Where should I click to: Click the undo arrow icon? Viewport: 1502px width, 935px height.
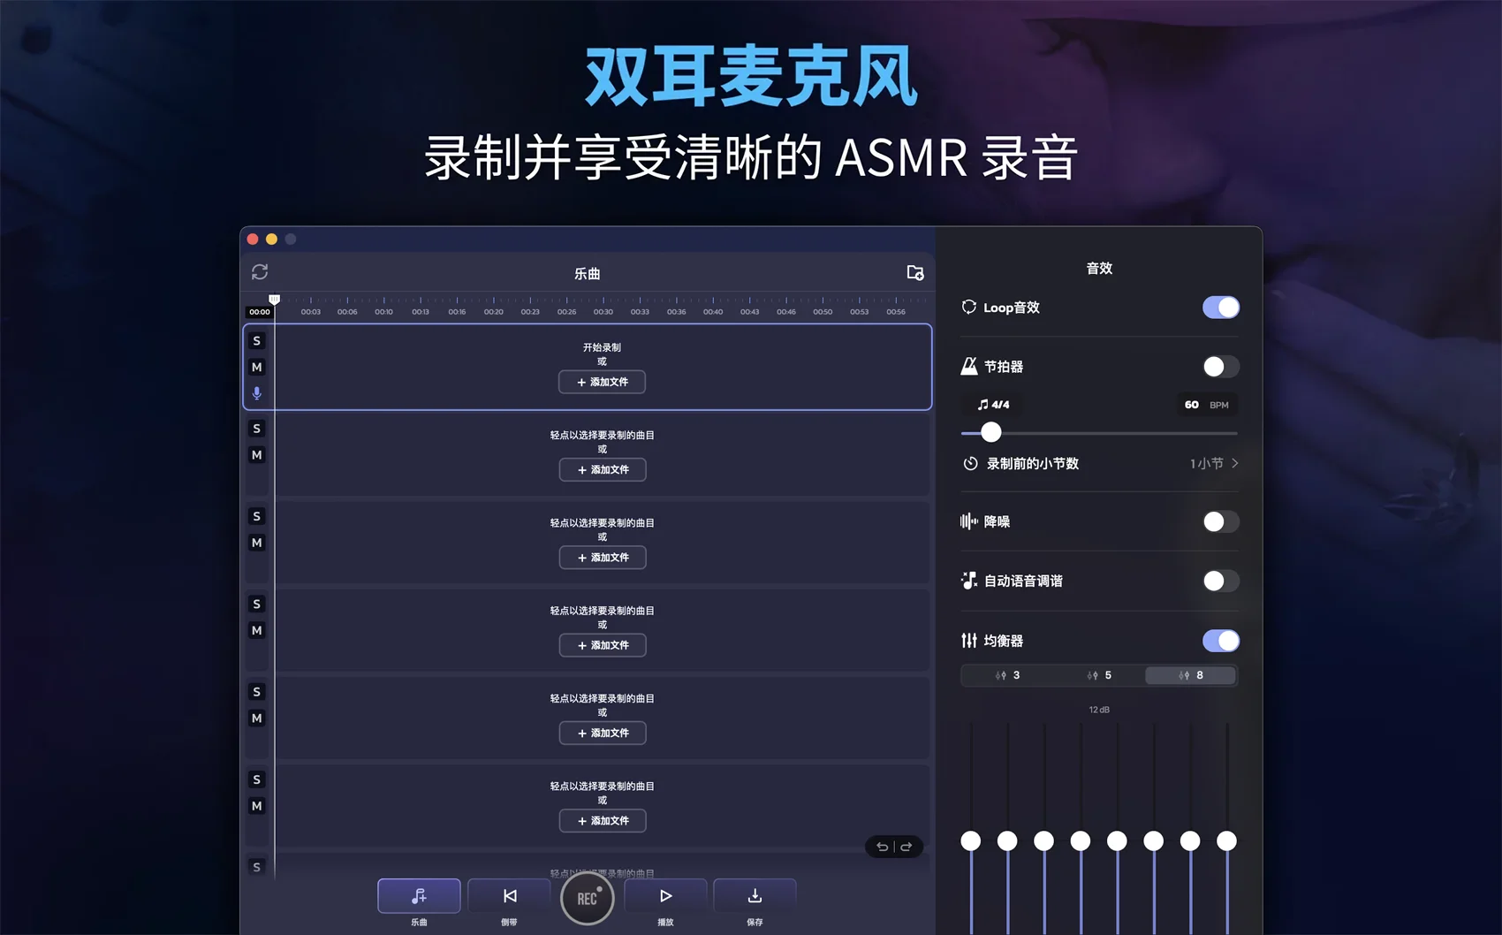click(x=882, y=847)
